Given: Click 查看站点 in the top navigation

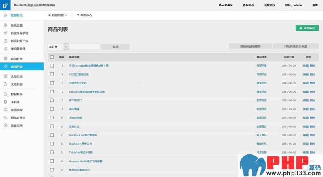Looking at the screenshot, I should point(248,5).
